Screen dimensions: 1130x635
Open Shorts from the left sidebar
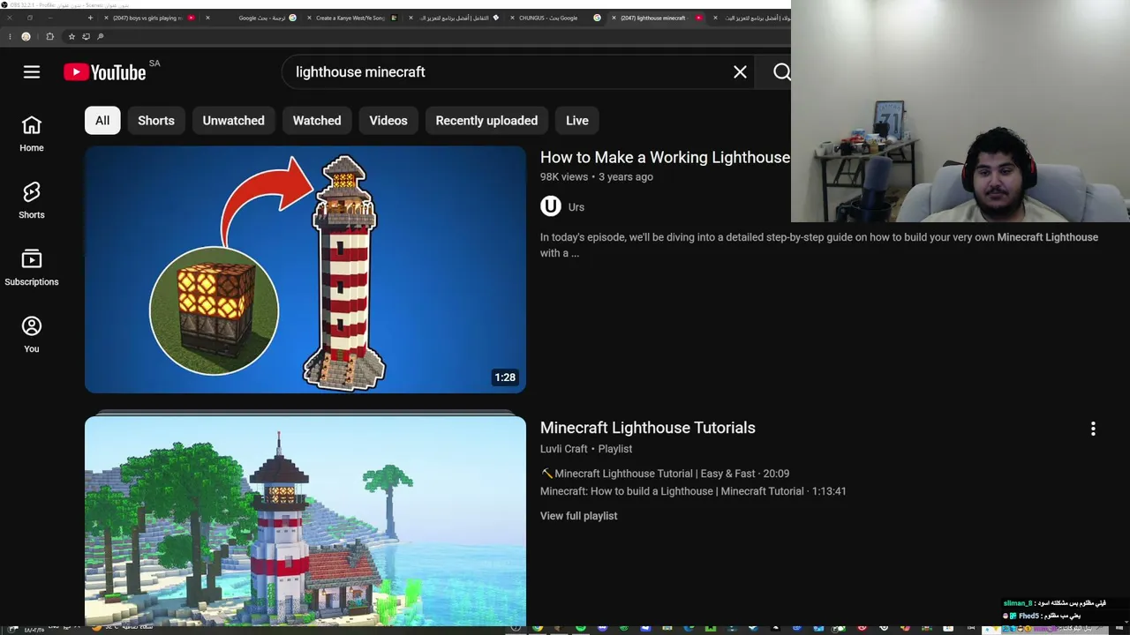(x=32, y=201)
